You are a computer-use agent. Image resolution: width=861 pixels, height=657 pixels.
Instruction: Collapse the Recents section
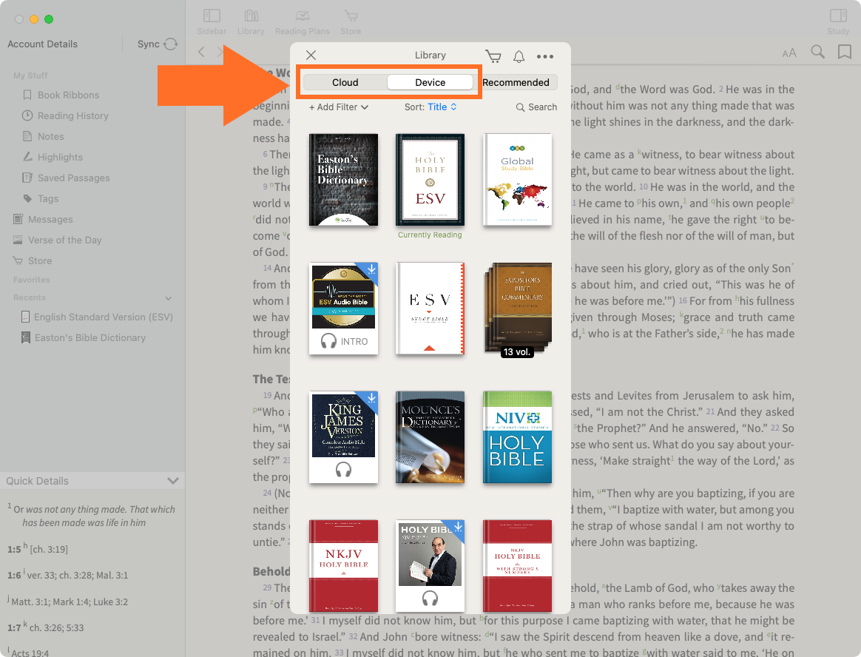[x=169, y=297]
